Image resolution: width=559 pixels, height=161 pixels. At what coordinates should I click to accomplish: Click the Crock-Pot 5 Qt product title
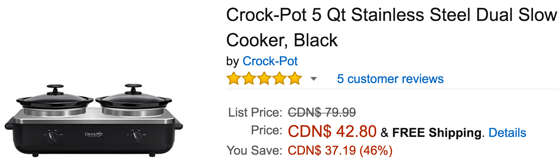tap(391, 28)
